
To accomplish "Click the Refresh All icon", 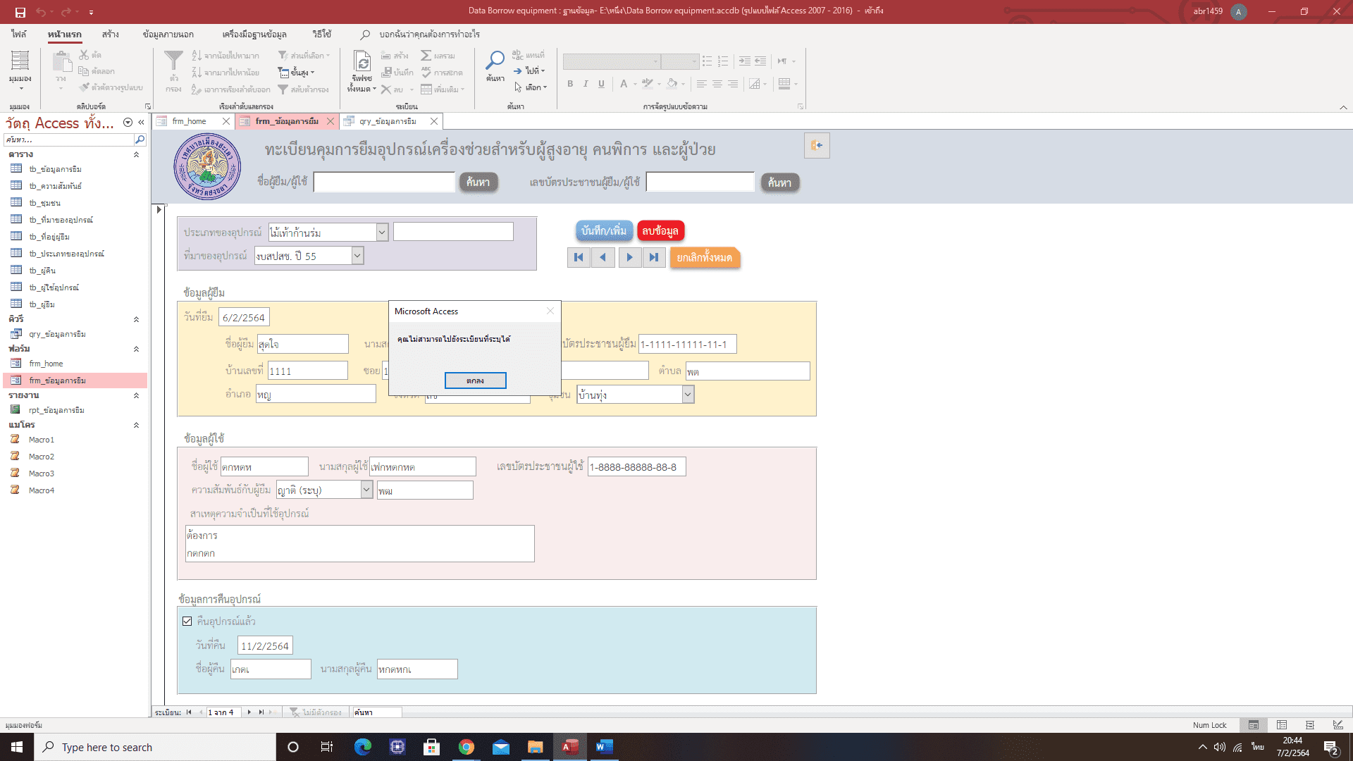I will (362, 62).
